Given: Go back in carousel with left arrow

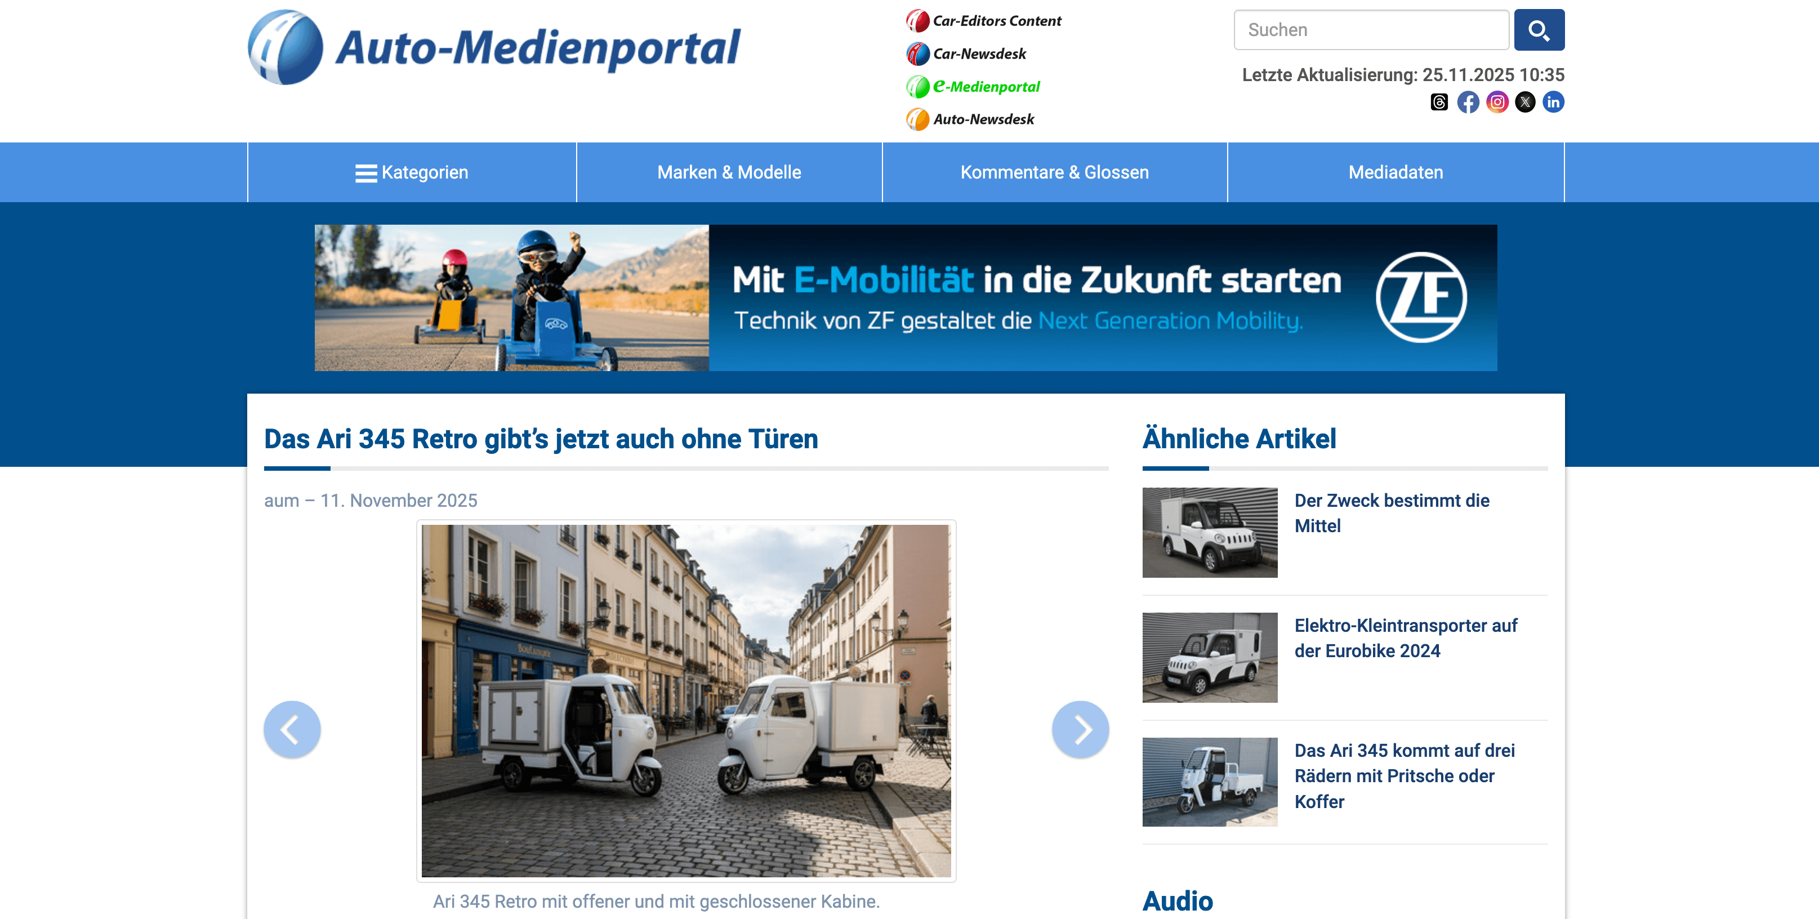Looking at the screenshot, I should pos(292,729).
